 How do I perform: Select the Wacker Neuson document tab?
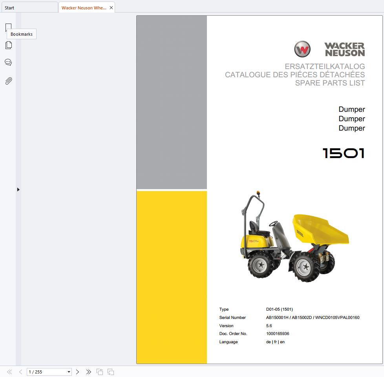click(x=84, y=8)
